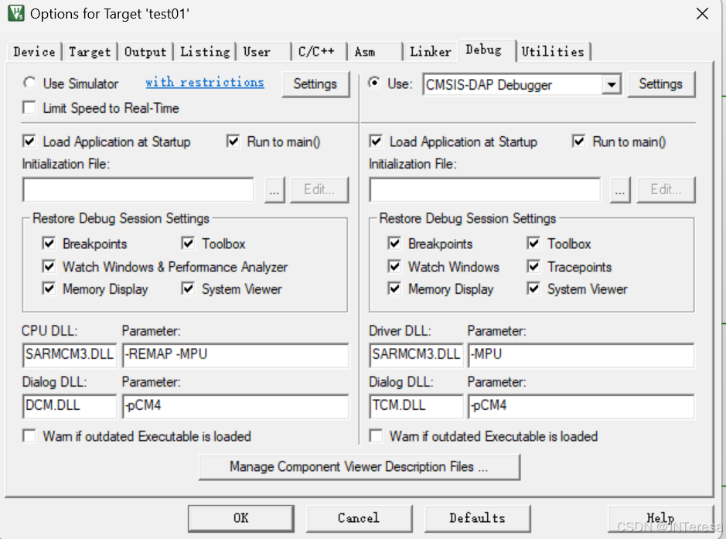Viewport: 726px width, 539px height.
Task: Switch to the Device tab
Action: tap(34, 51)
